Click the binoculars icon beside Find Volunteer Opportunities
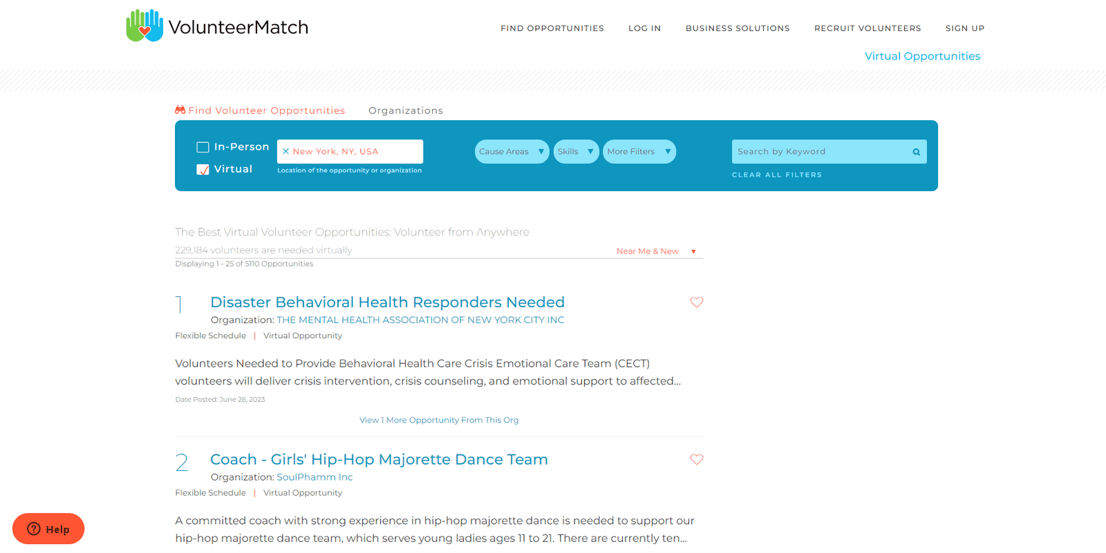 (180, 110)
